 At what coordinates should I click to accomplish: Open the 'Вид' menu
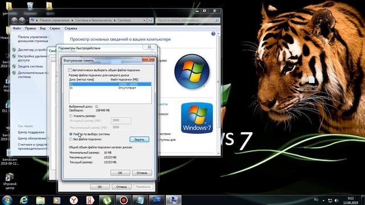[43, 28]
